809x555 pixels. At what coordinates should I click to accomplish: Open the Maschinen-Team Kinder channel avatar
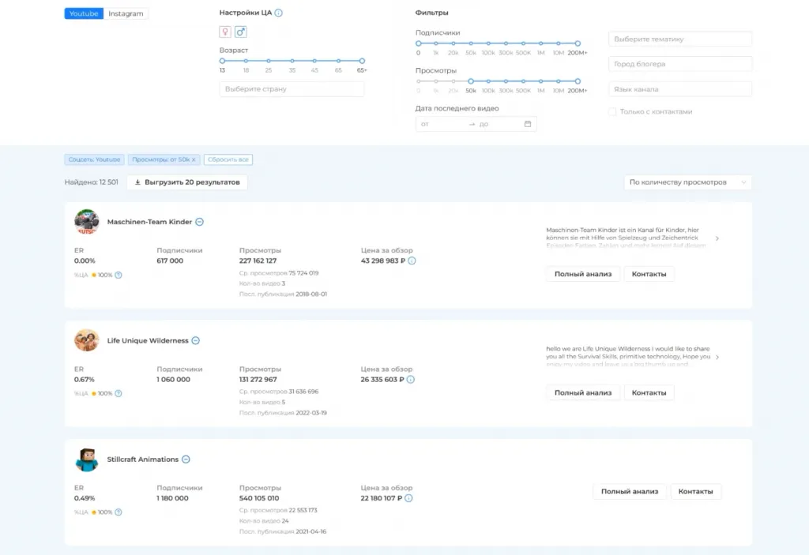(87, 222)
